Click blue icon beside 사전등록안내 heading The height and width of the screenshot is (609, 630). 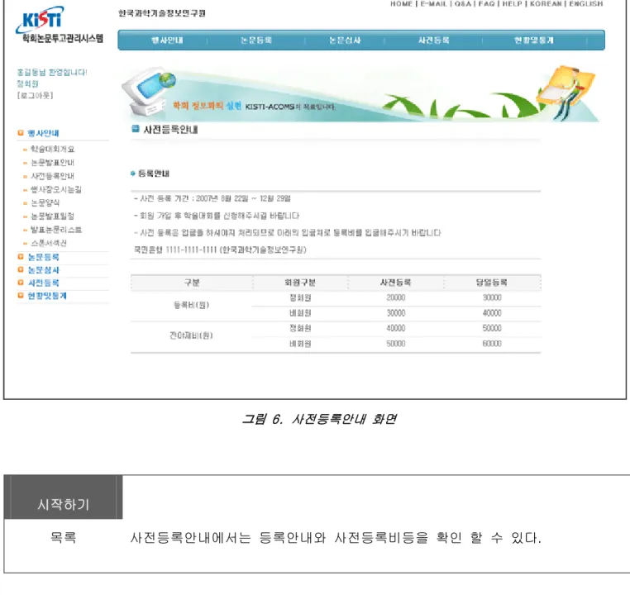point(136,129)
